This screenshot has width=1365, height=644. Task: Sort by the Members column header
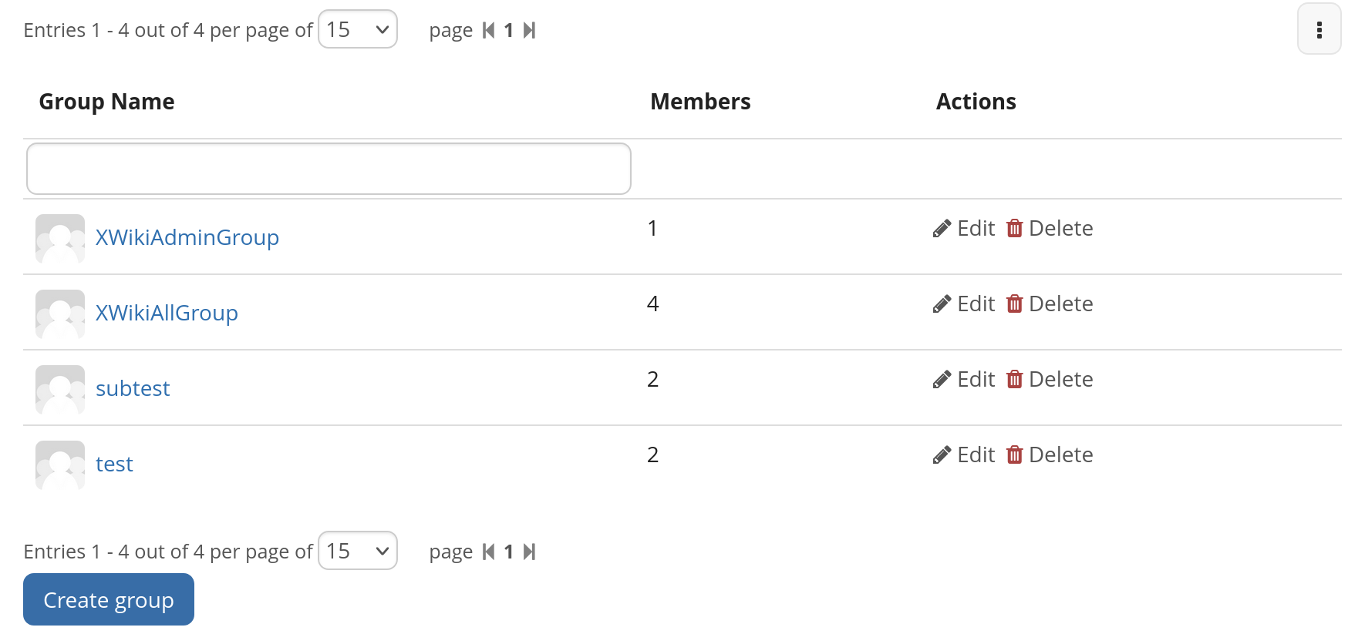point(700,102)
